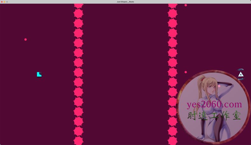Click the white triangle checkpoint icon
This screenshot has height=145, width=251.
(x=241, y=74)
